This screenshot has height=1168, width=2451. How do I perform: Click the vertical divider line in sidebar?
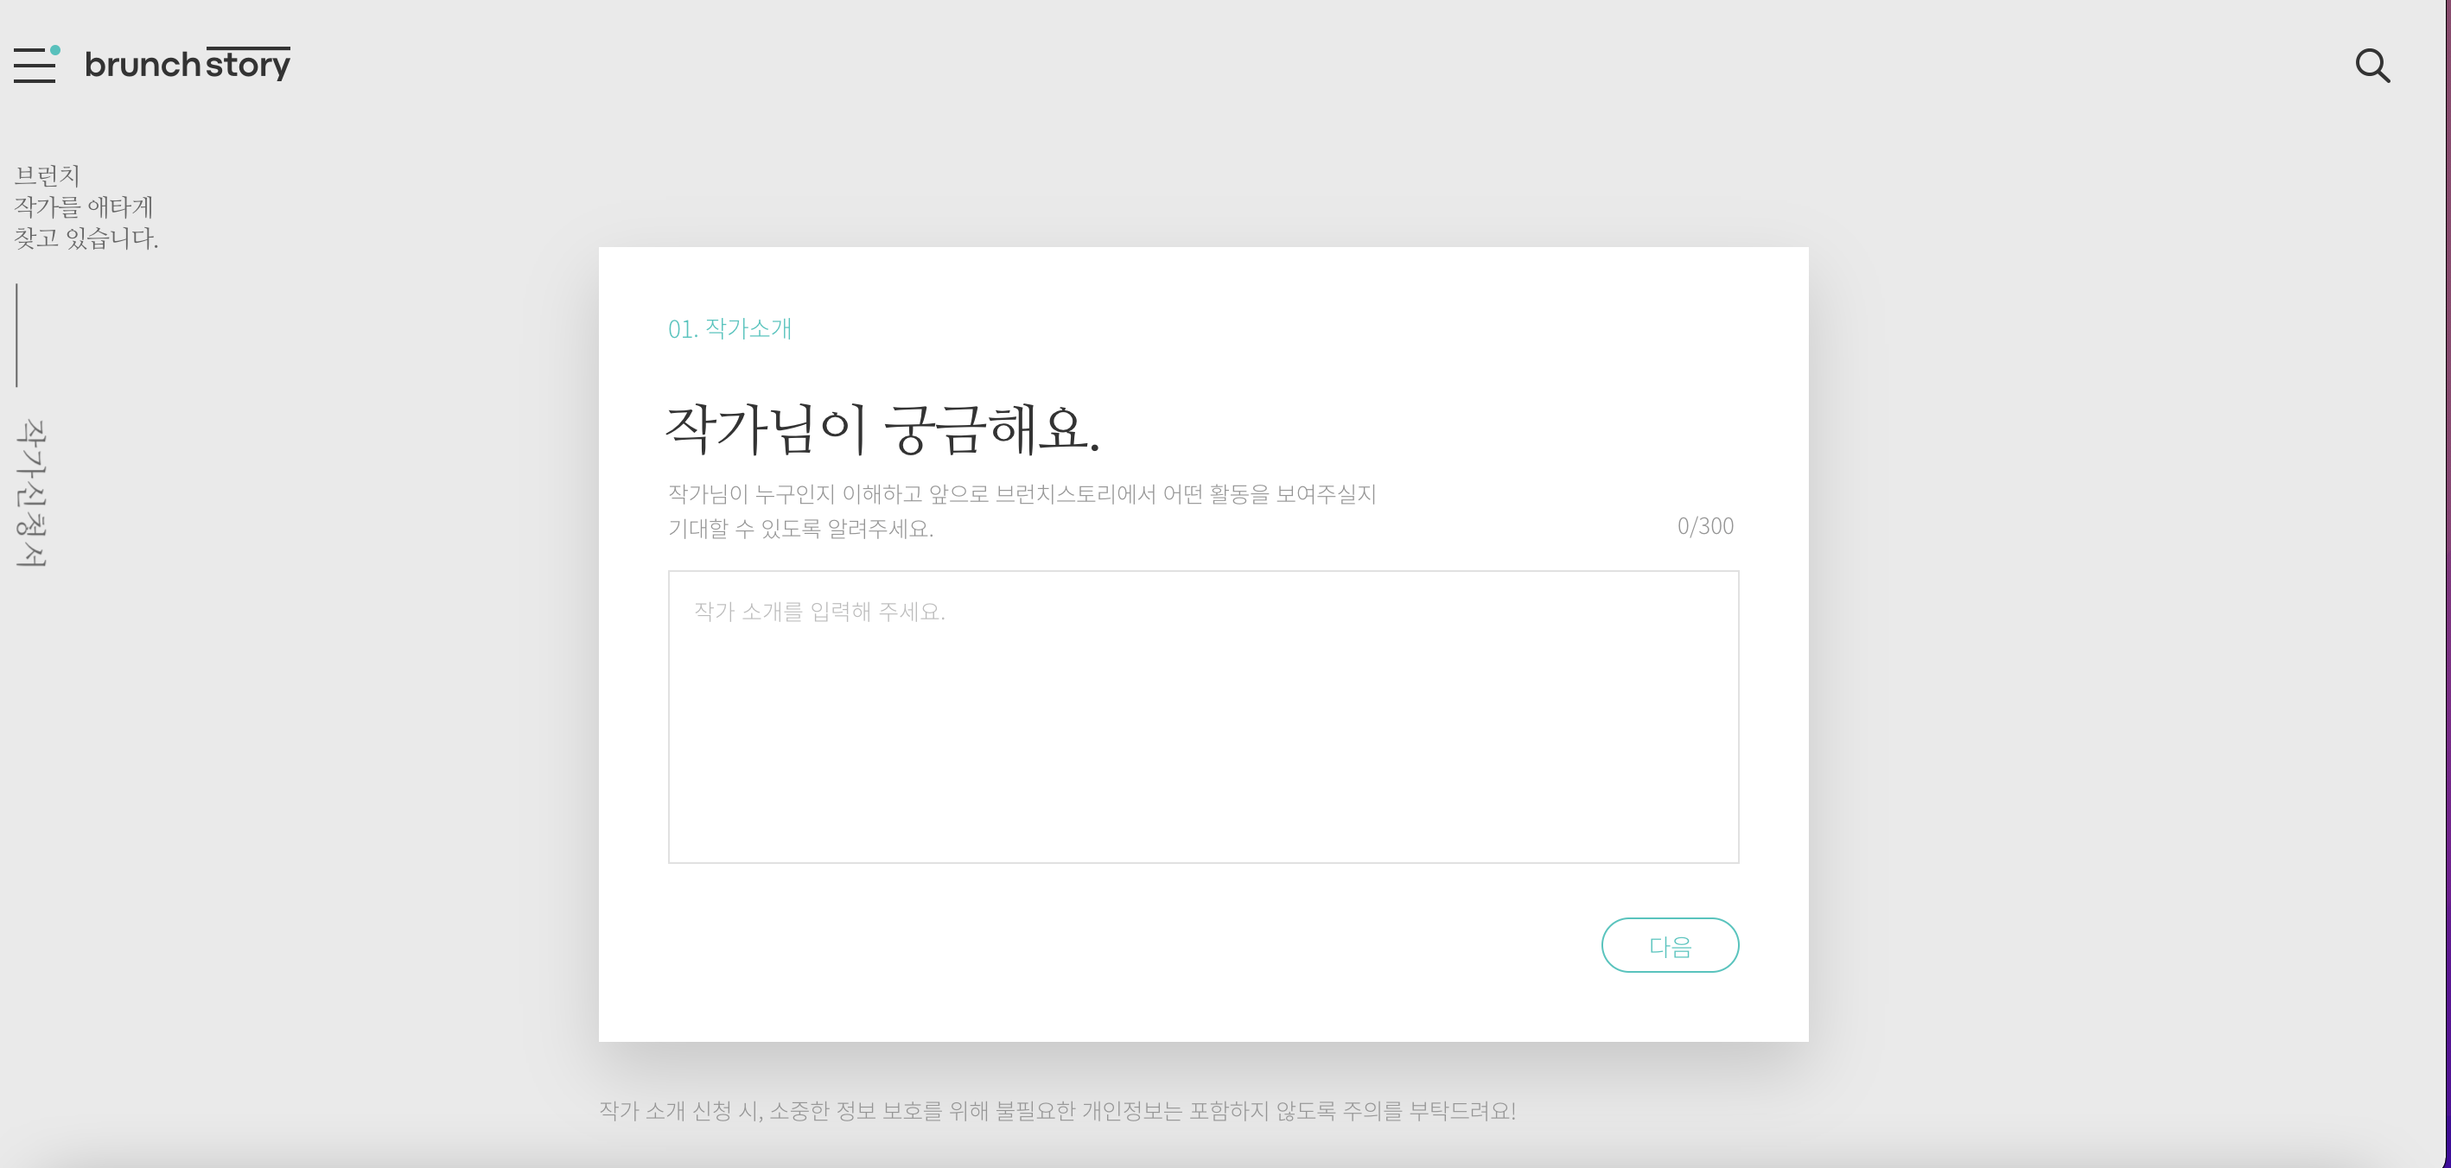[x=17, y=335]
